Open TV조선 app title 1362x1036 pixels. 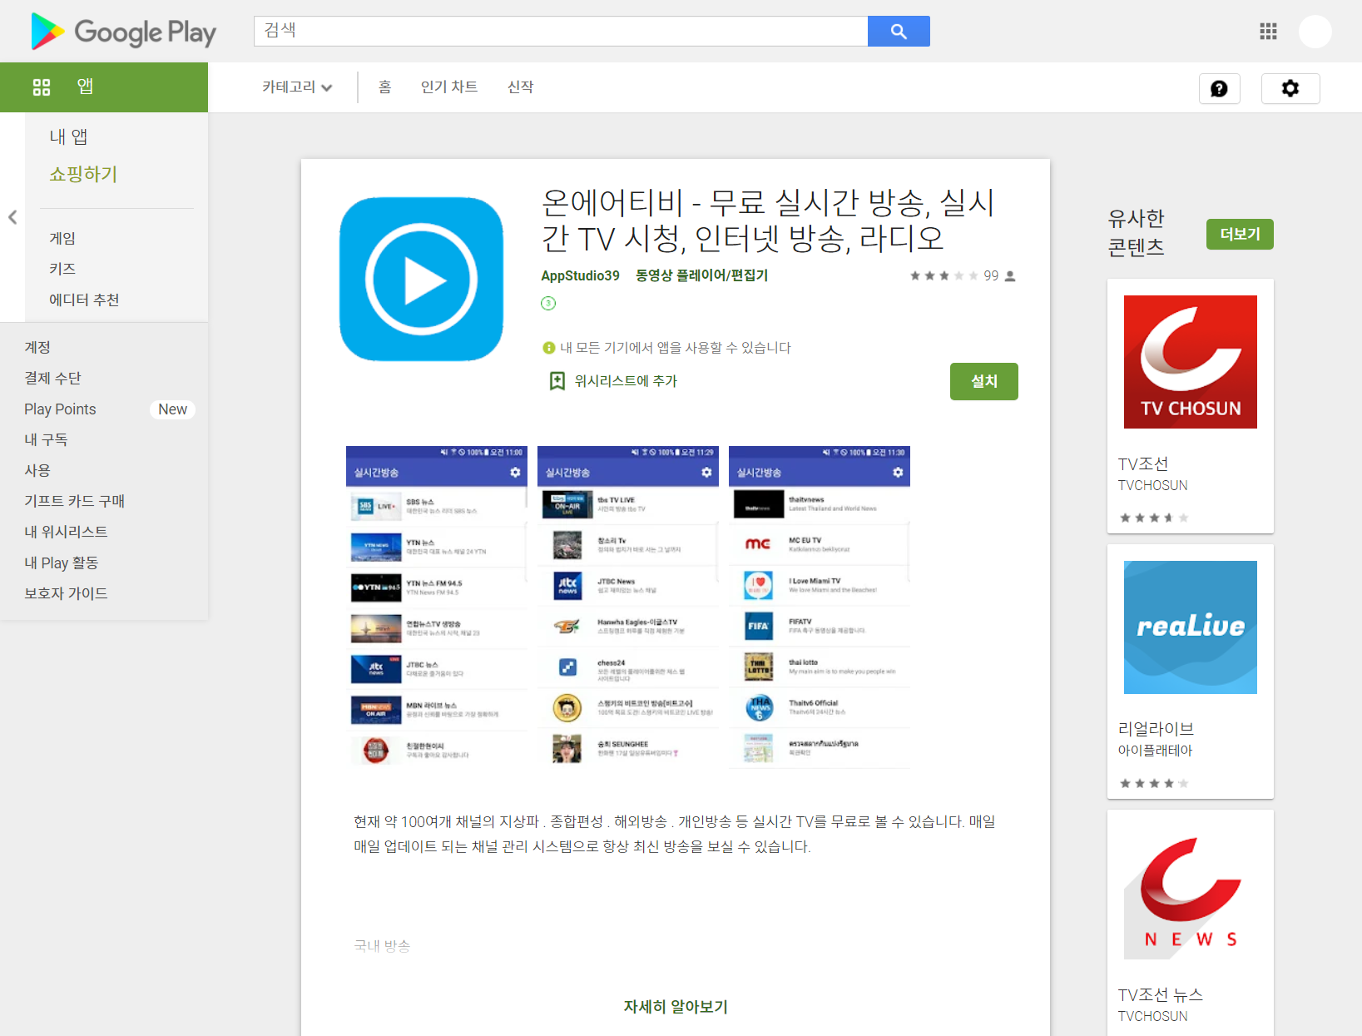(1143, 464)
